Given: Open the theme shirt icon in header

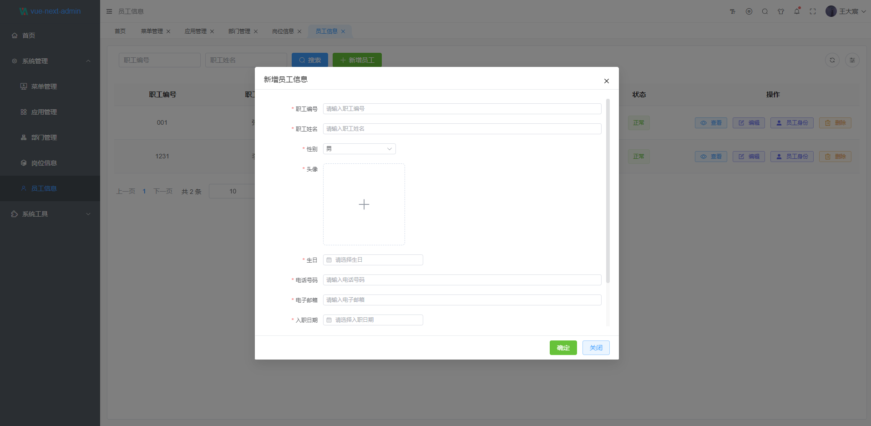Looking at the screenshot, I should [x=781, y=11].
